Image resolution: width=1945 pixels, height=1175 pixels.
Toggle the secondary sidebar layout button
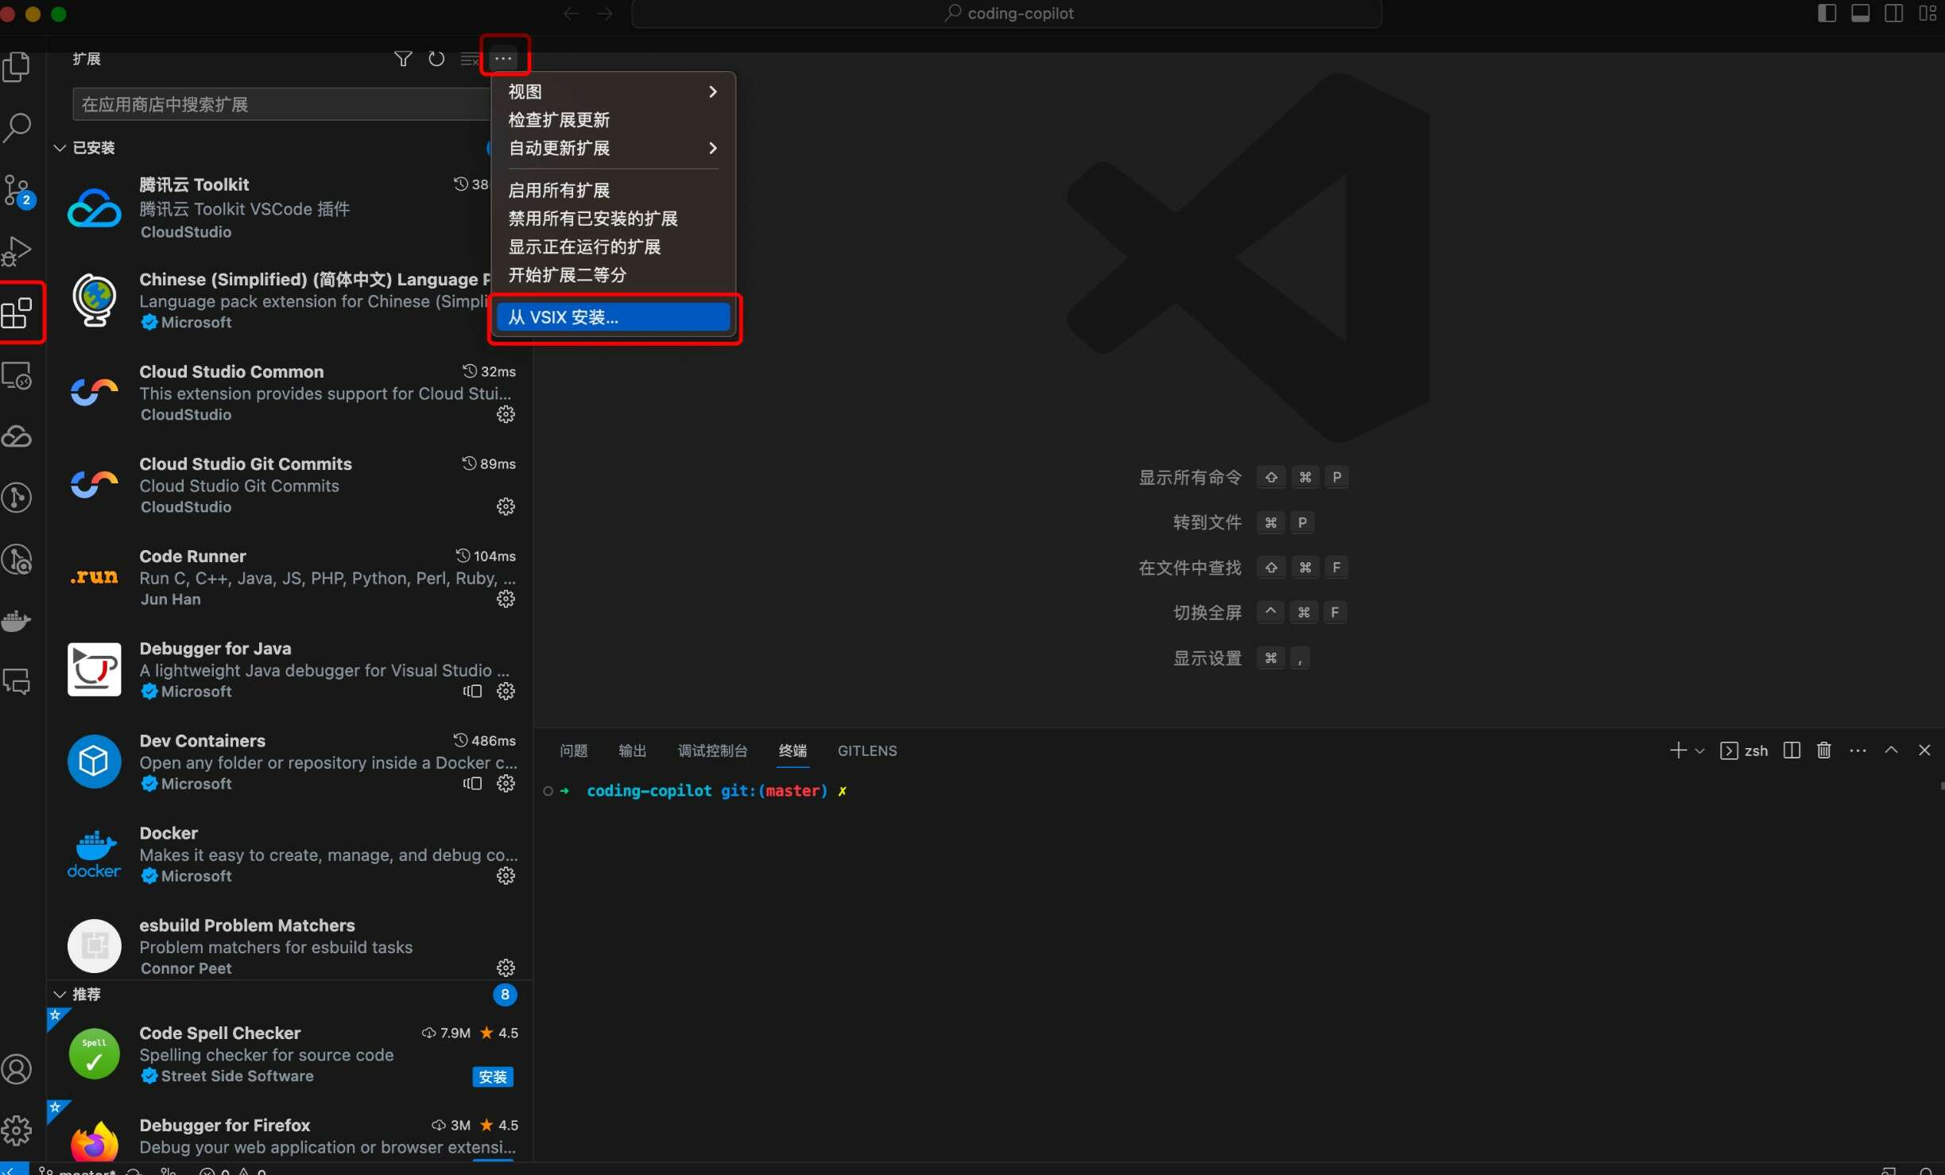tap(1893, 14)
